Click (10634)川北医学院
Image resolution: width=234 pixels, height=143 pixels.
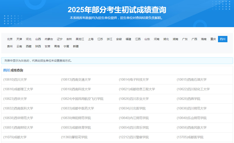click(x=132, y=108)
